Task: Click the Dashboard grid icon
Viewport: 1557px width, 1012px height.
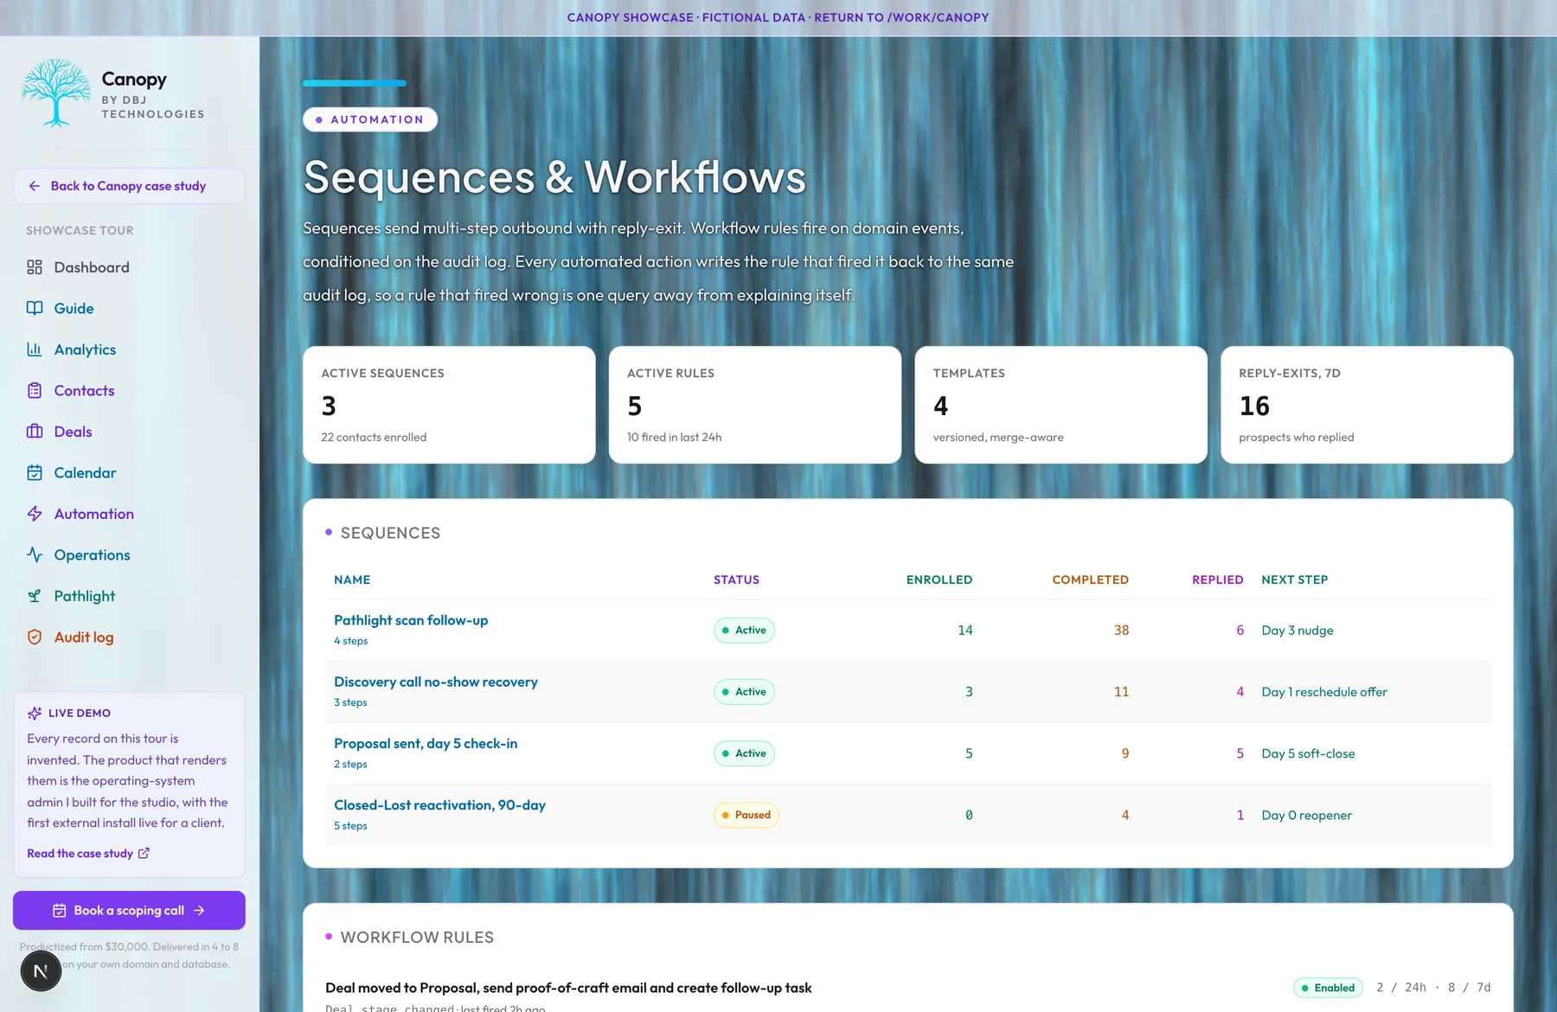Action: click(x=35, y=267)
